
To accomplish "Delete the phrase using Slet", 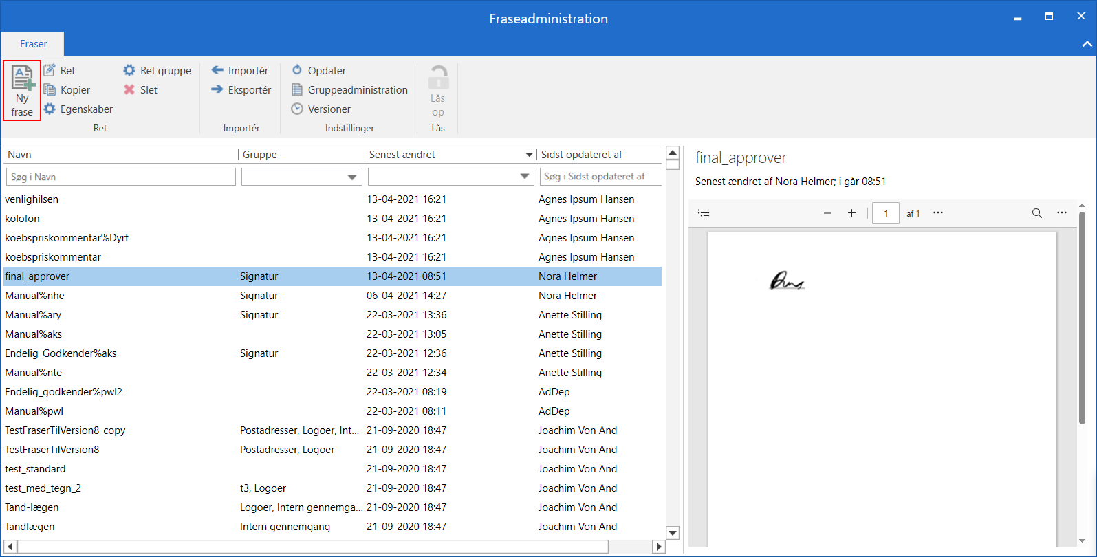I will (x=141, y=90).
